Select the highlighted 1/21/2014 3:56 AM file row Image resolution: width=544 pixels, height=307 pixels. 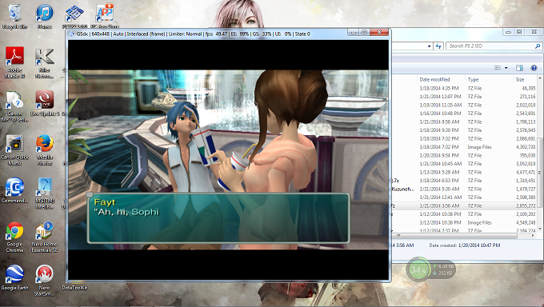[x=464, y=205]
